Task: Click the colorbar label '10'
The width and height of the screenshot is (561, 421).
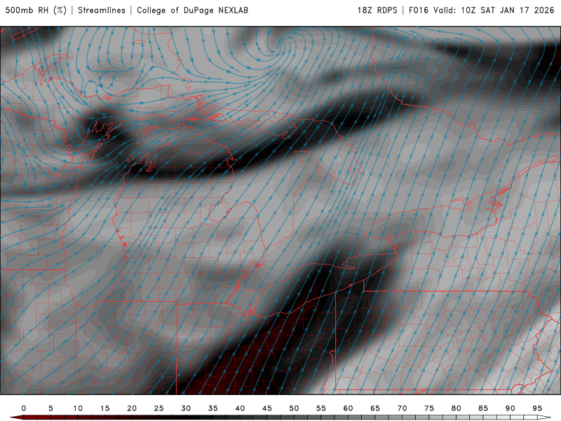Action: 78,408
